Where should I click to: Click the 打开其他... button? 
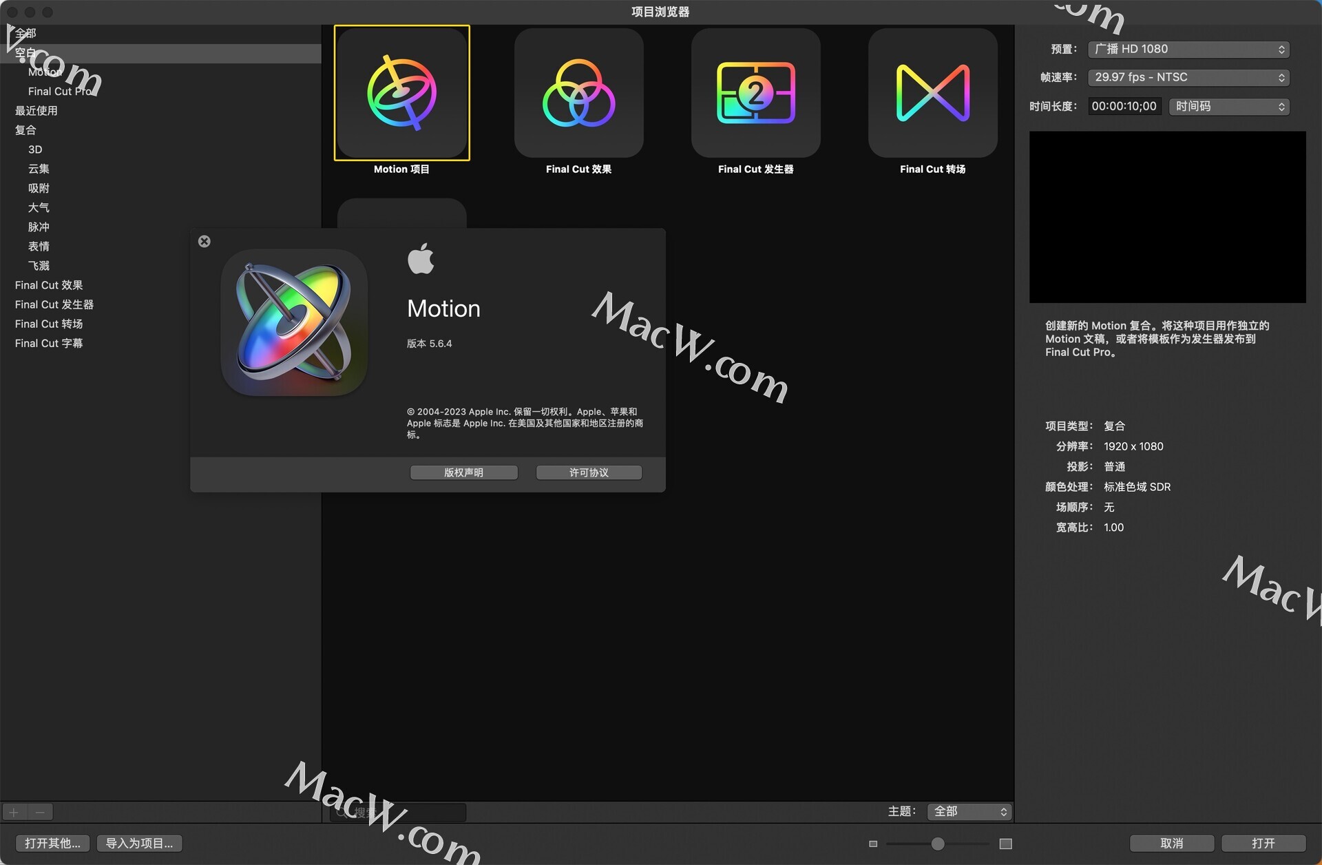pyautogui.click(x=52, y=843)
